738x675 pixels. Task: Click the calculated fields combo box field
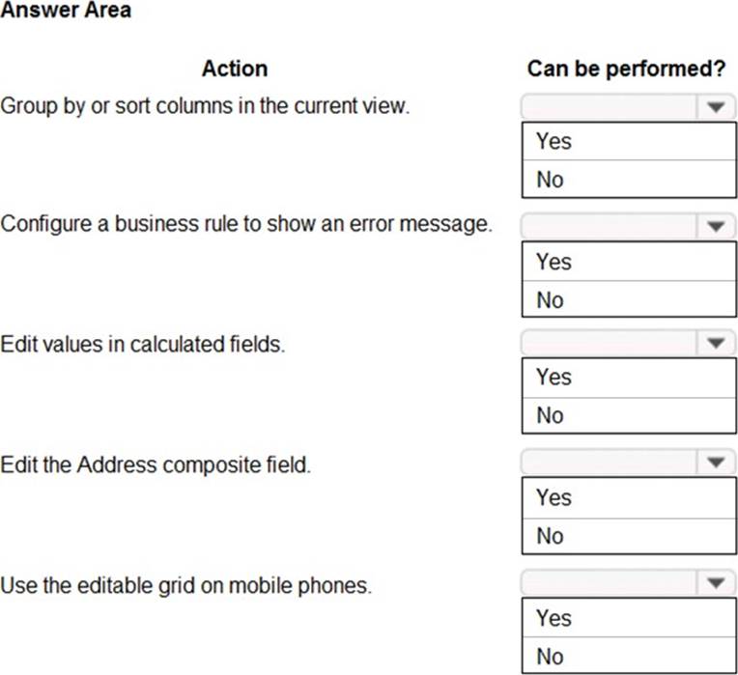pyautogui.click(x=609, y=343)
